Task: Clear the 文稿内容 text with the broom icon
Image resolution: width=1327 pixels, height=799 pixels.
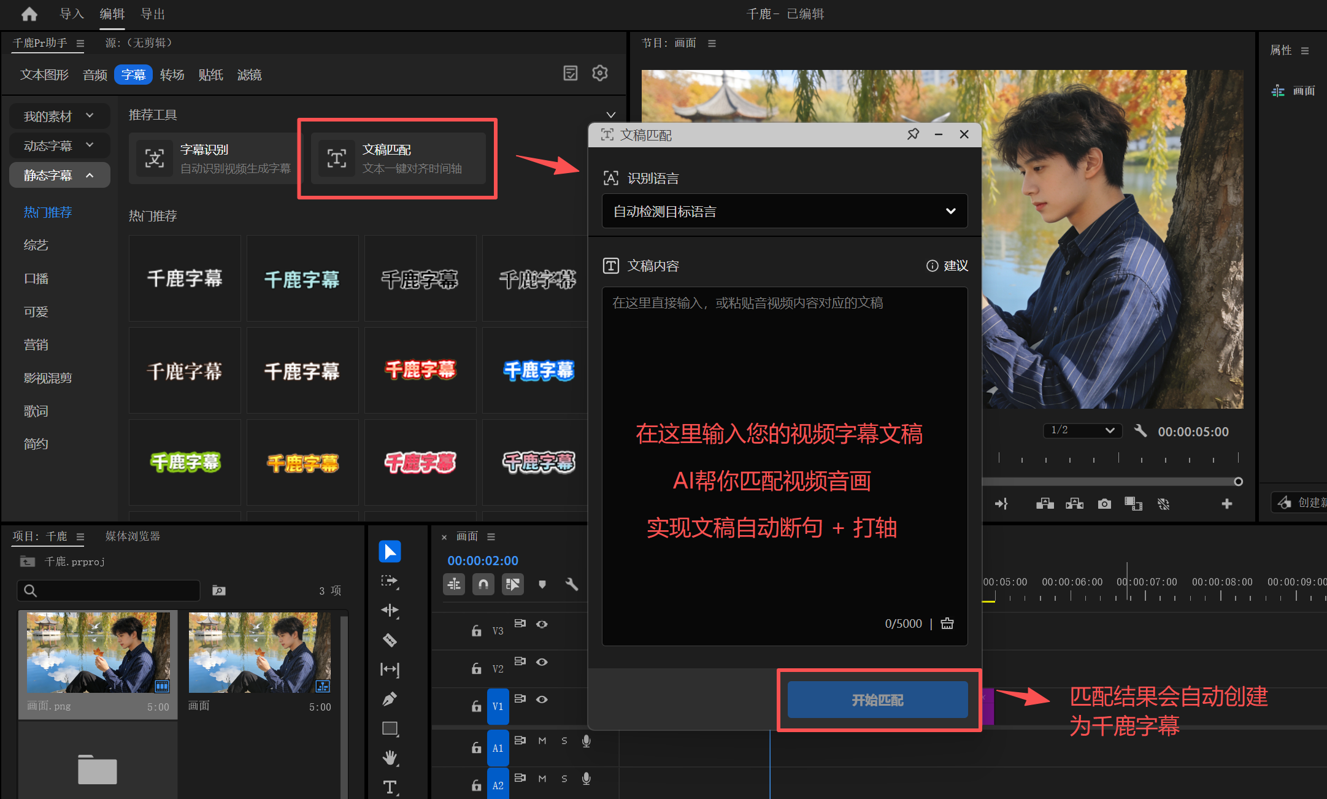Action: 947,623
